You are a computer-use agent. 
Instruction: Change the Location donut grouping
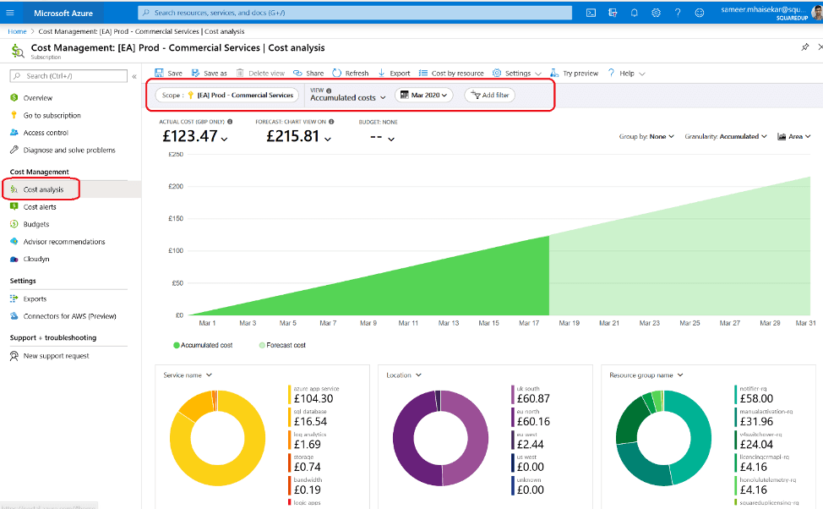click(404, 375)
